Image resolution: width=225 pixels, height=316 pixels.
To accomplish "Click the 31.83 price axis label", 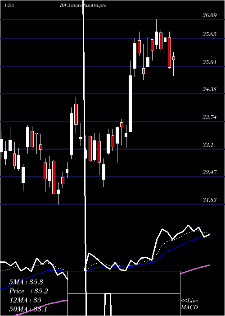I will click(x=210, y=200).
